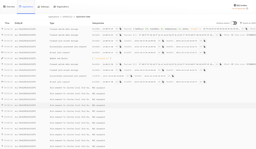Toggle byte format of DevAddr in the 19:54:24 row

pos(116,53)
